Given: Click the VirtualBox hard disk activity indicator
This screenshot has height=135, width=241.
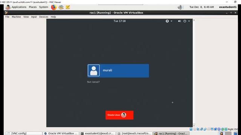Looking at the screenshot, I should pyautogui.click(x=191, y=129).
